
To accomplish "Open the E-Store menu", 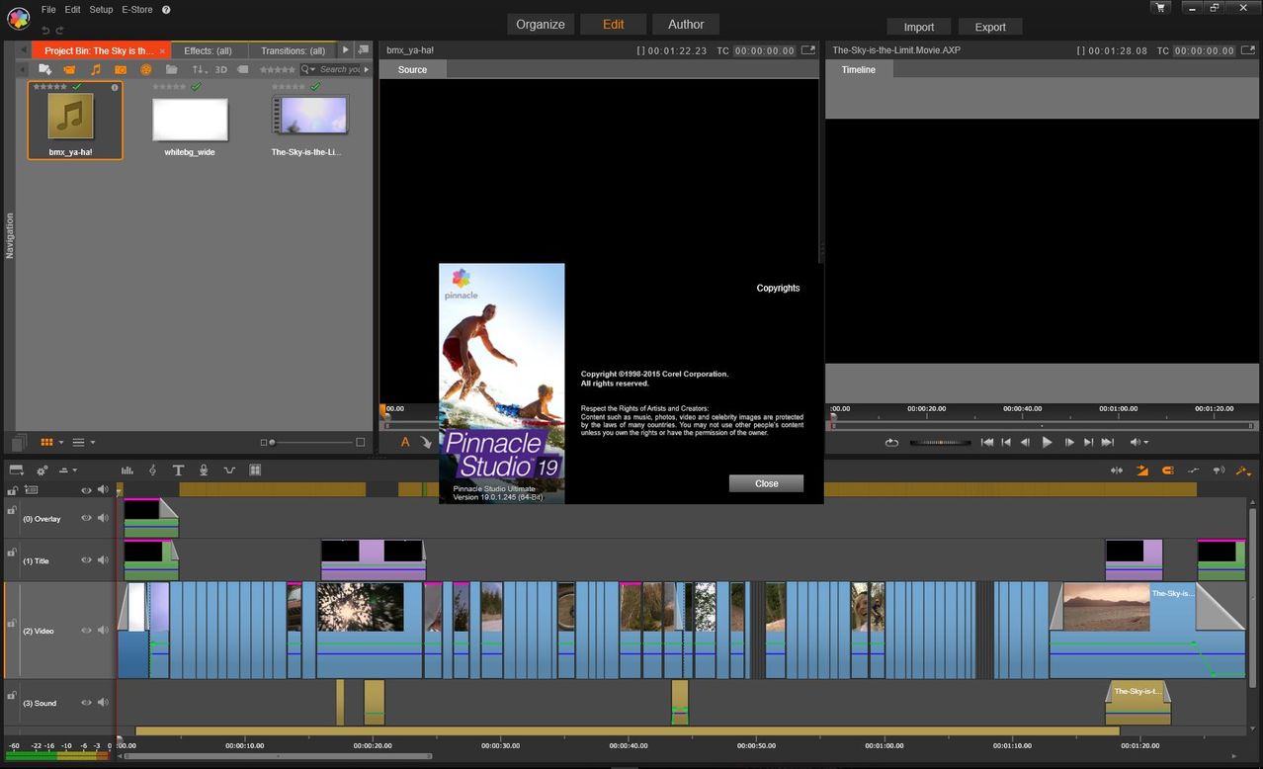I will point(137,9).
